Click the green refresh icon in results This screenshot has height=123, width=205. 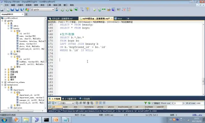(x=149, y=103)
